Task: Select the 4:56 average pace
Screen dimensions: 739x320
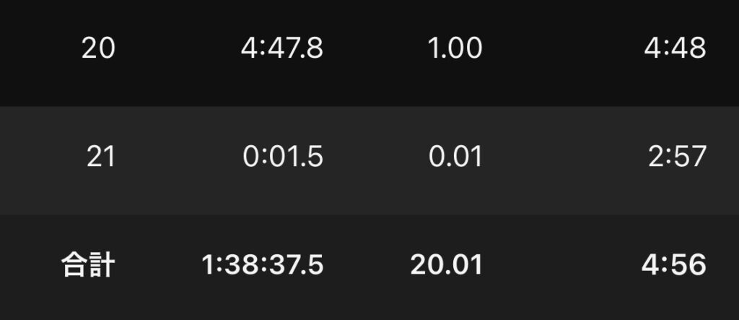Action: (x=674, y=265)
